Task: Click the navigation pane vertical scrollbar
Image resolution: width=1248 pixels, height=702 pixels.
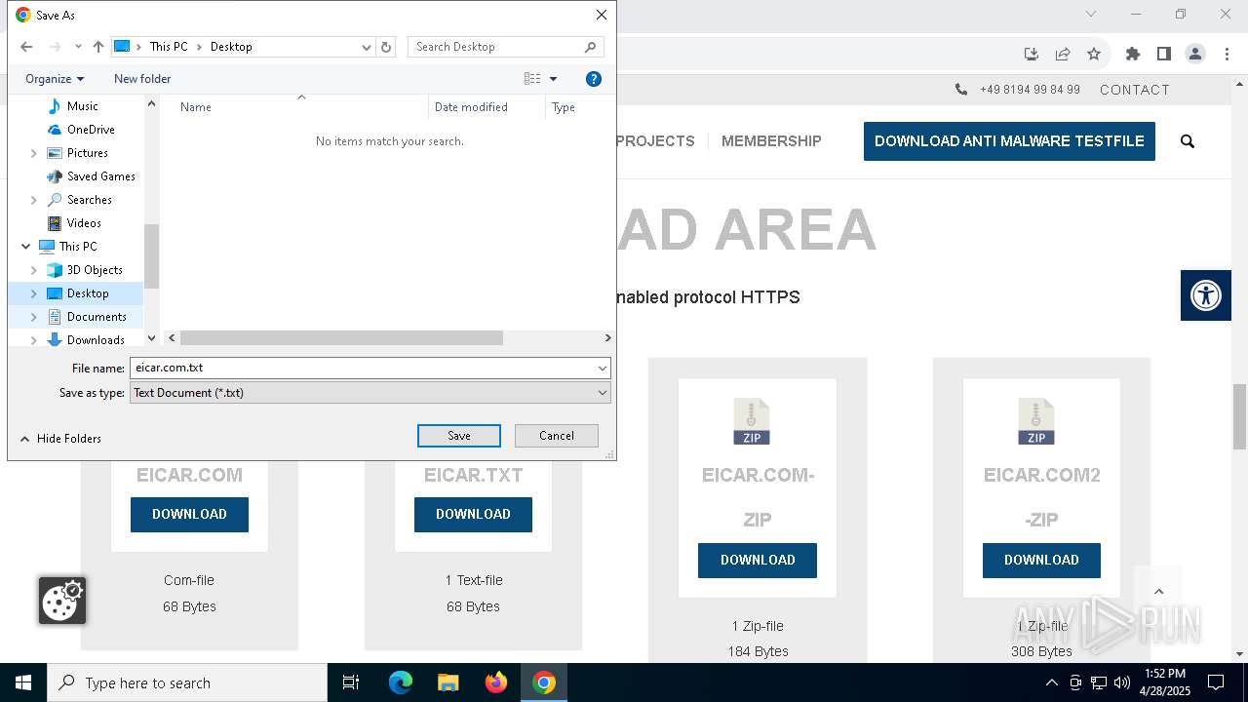Action: click(151, 255)
